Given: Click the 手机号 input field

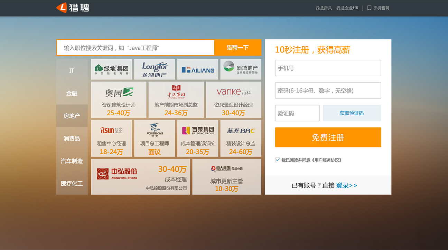Looking at the screenshot, I should (328, 68).
